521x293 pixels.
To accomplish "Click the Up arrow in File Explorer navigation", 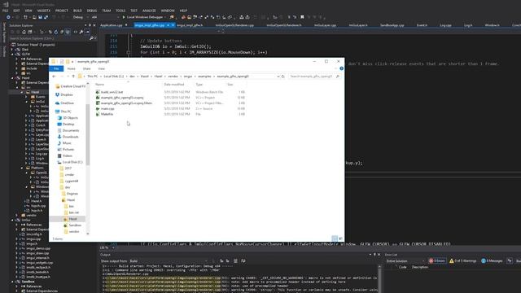I will tap(73, 77).
